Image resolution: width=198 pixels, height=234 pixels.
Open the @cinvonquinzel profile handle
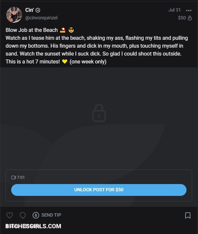[x=41, y=18]
